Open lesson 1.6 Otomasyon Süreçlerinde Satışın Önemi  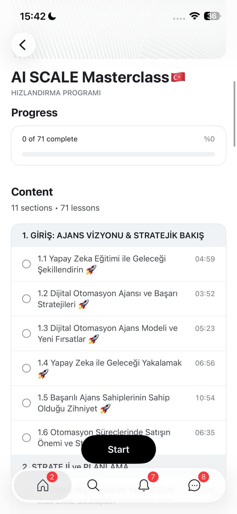point(104,432)
